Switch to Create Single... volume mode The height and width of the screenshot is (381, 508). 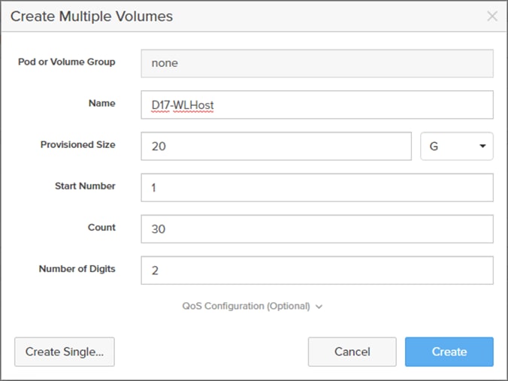click(65, 352)
